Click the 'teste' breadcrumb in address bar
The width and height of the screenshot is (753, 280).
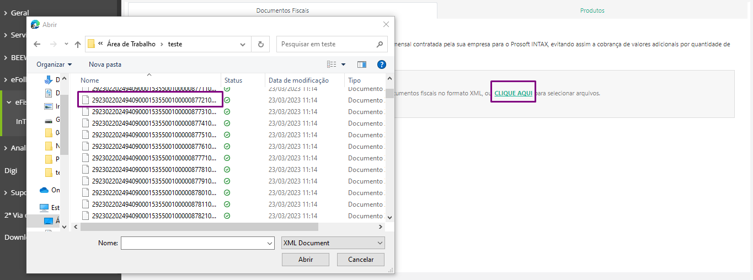click(175, 44)
